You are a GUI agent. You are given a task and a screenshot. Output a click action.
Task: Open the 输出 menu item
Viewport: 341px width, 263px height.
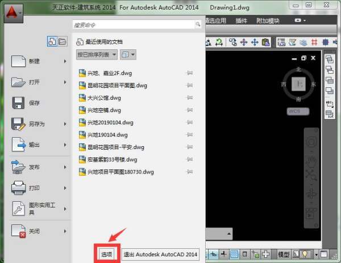click(x=39, y=145)
